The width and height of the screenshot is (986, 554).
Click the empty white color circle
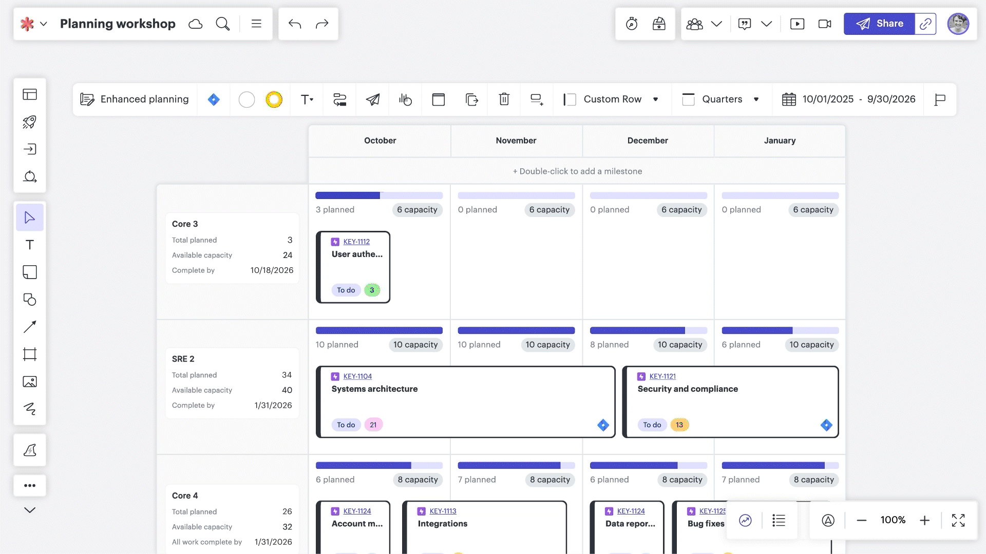[x=247, y=99]
